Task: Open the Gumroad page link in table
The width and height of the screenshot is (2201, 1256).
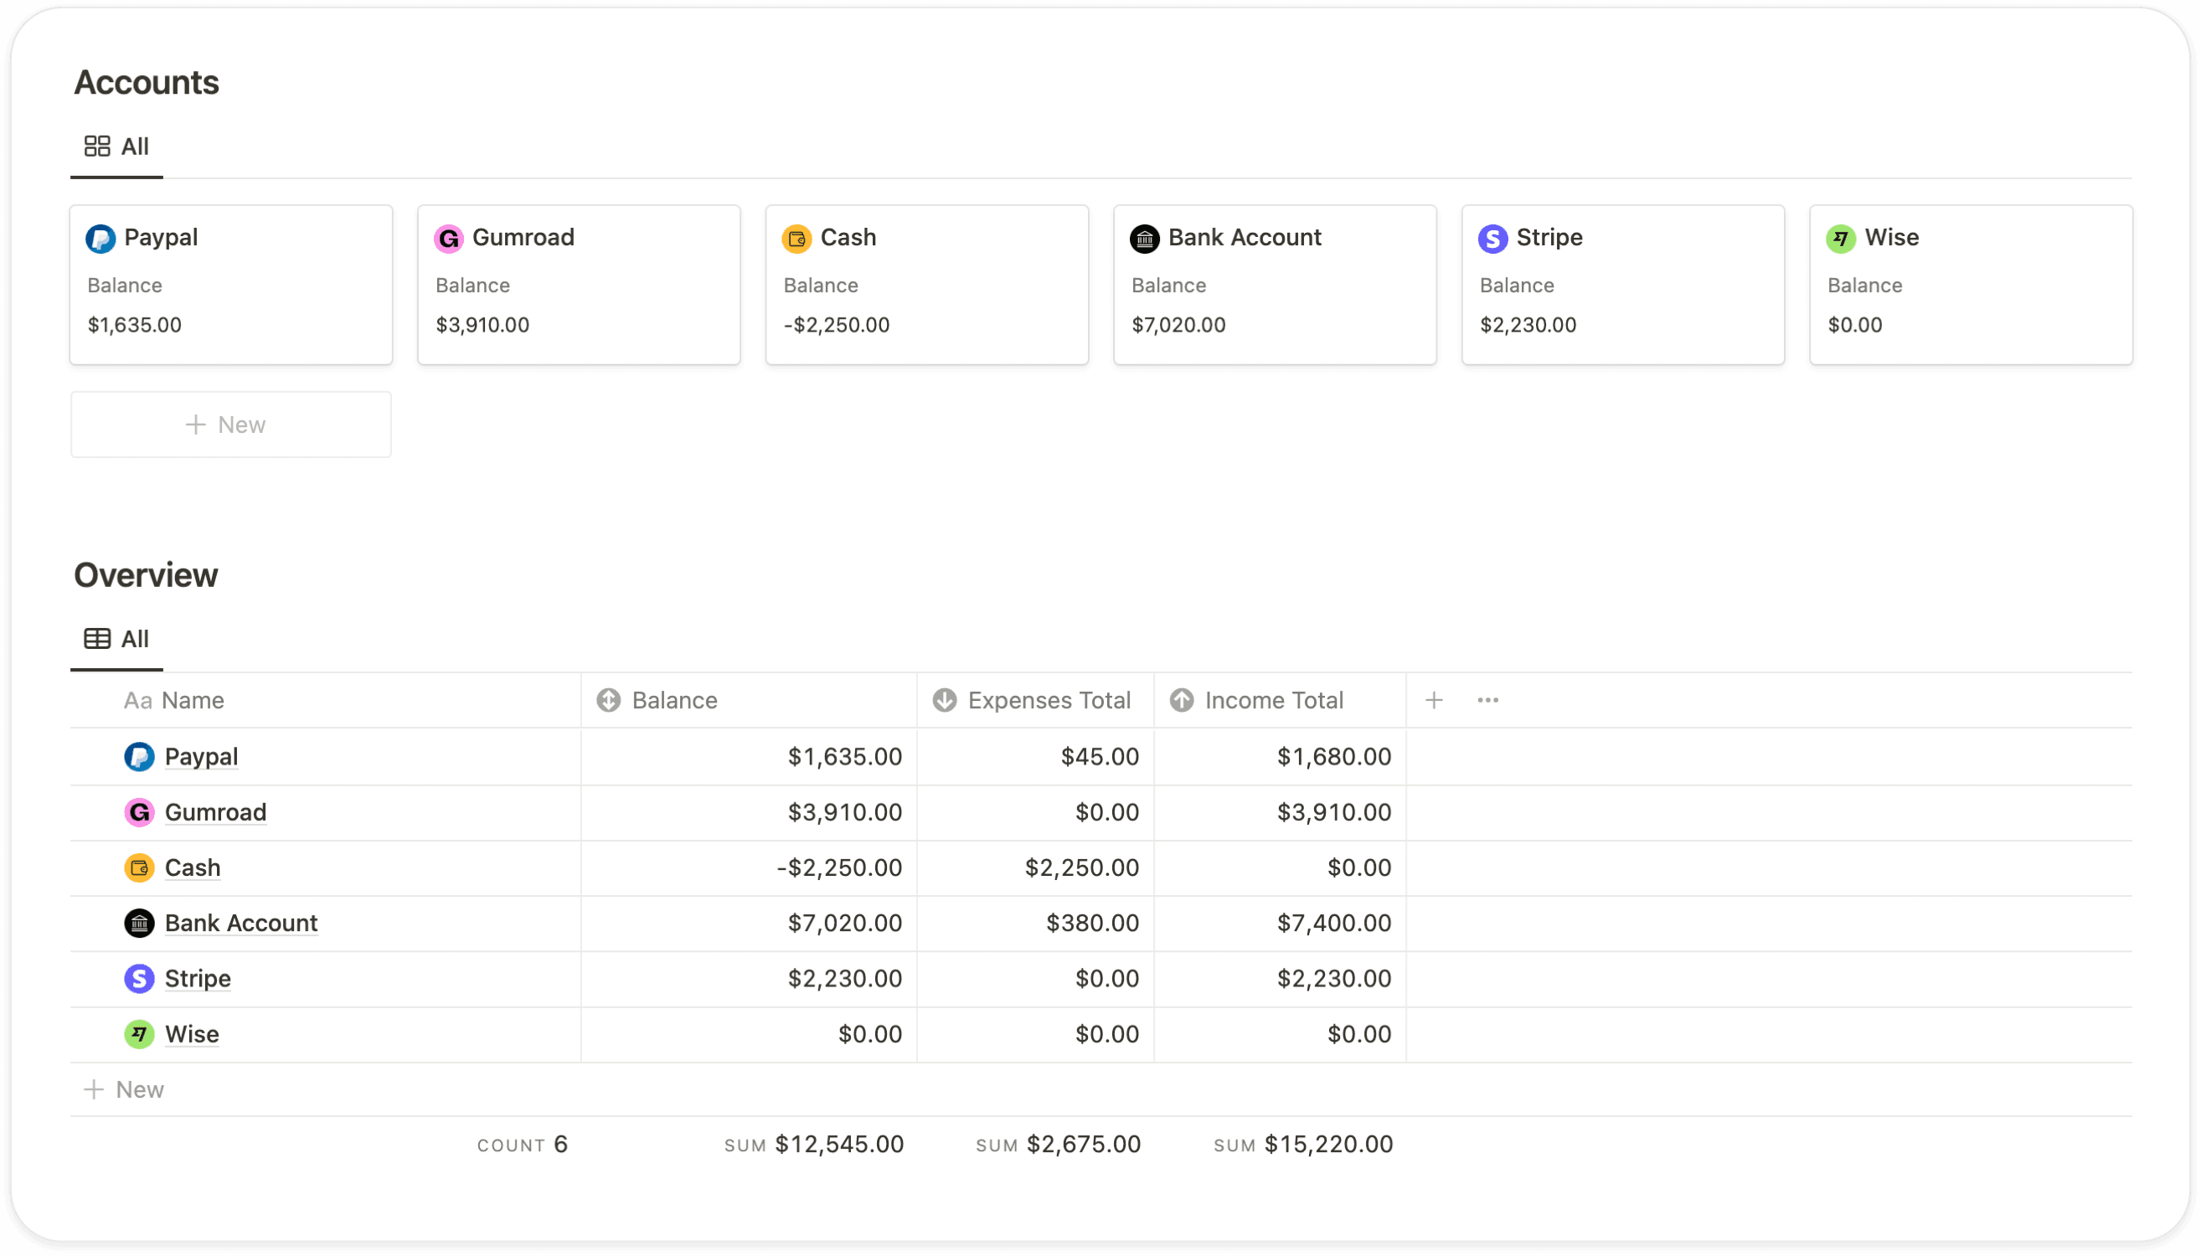Action: (215, 811)
